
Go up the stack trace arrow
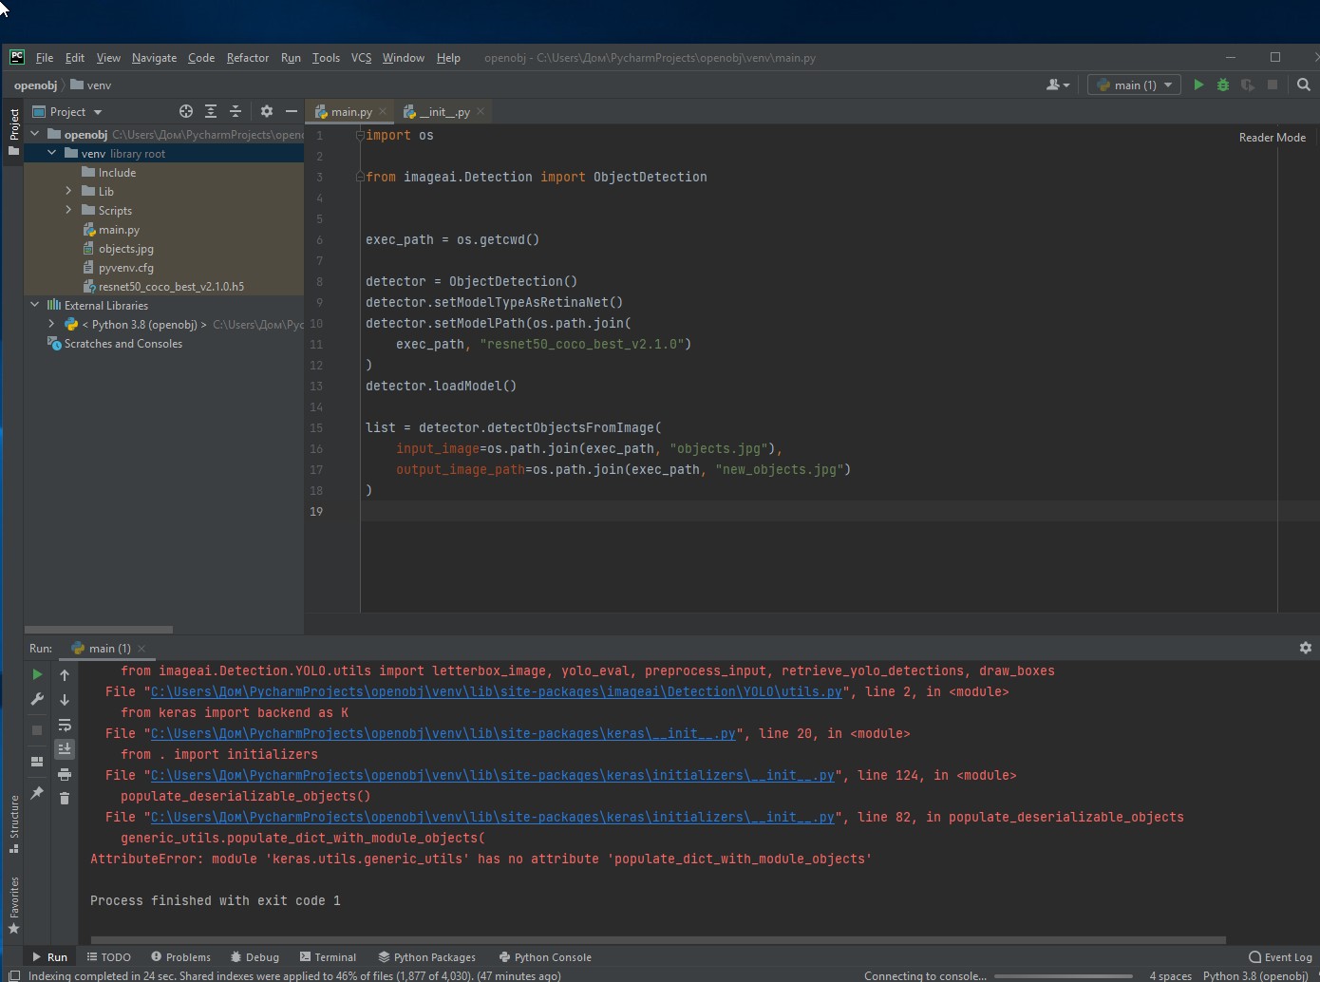(65, 675)
